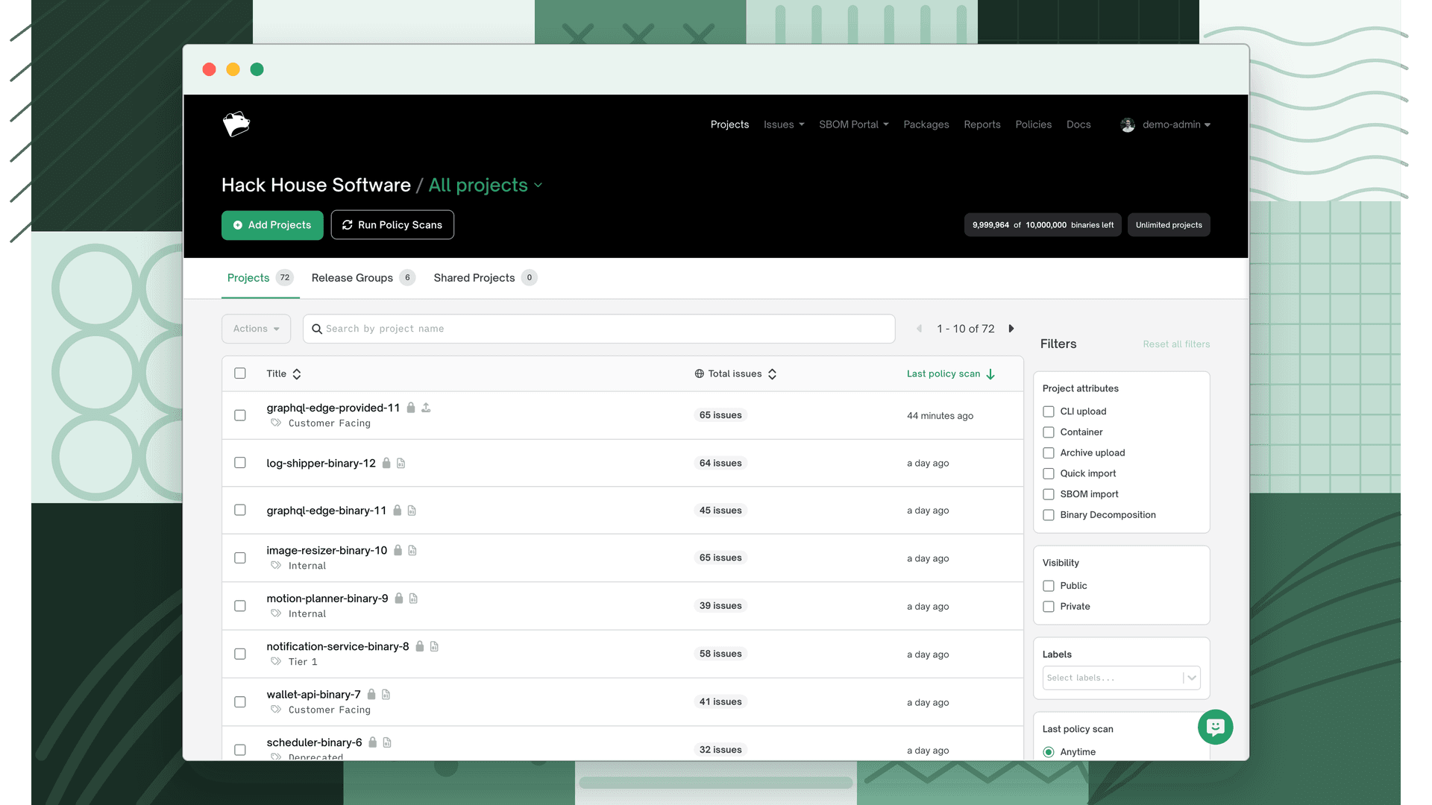Click the white bear logo icon

point(236,124)
